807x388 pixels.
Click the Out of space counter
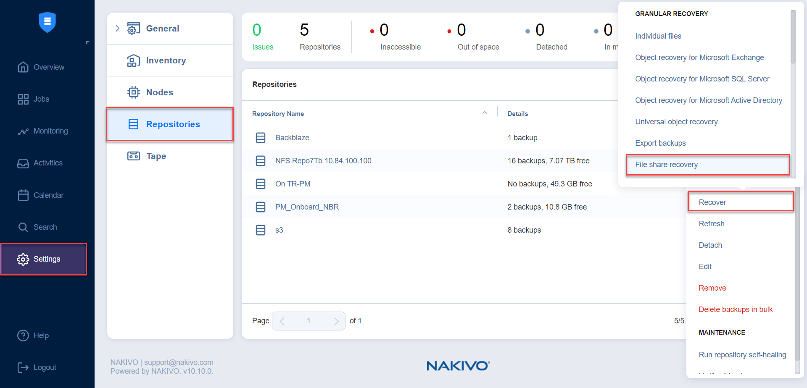coord(473,37)
